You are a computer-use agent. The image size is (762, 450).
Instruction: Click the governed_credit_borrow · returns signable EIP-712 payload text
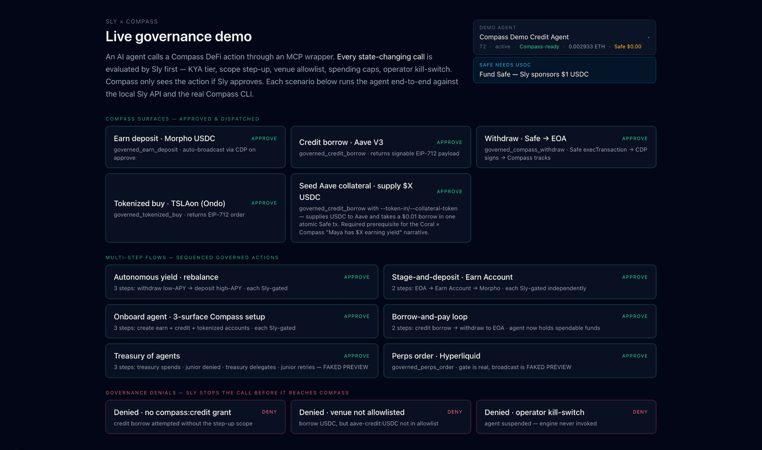(x=379, y=154)
